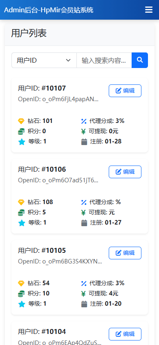Click Admin后台-HpMir会员站系统 header title
The height and width of the screenshot is (345, 159).
click(x=49, y=10)
